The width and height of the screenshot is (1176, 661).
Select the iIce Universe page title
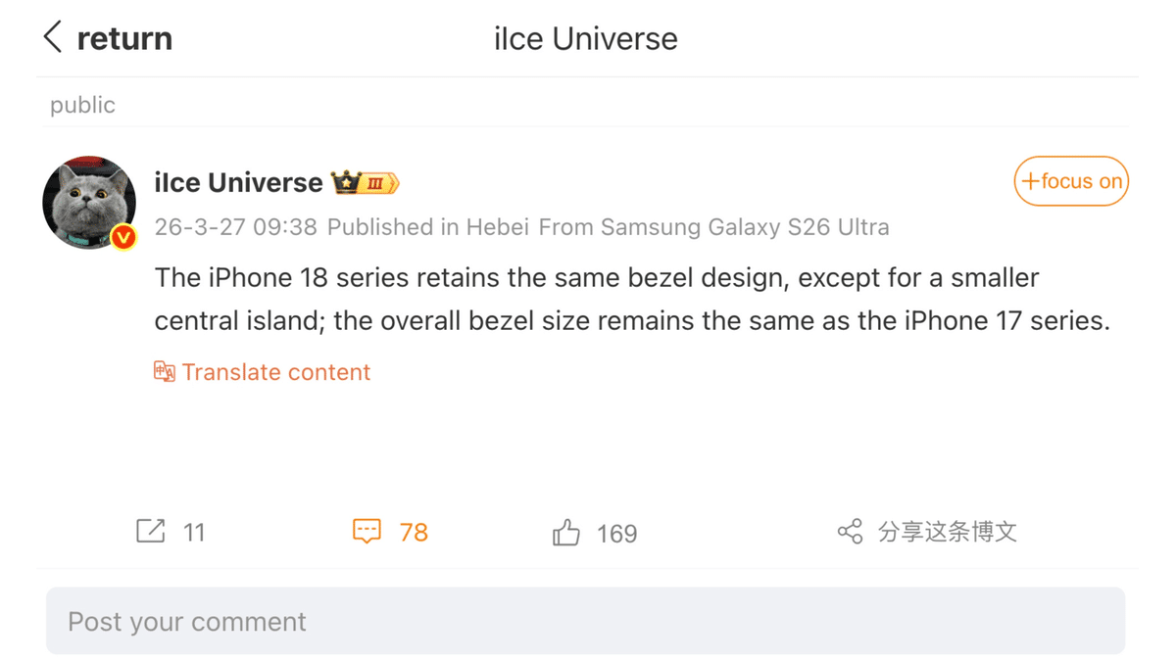pyautogui.click(x=585, y=38)
